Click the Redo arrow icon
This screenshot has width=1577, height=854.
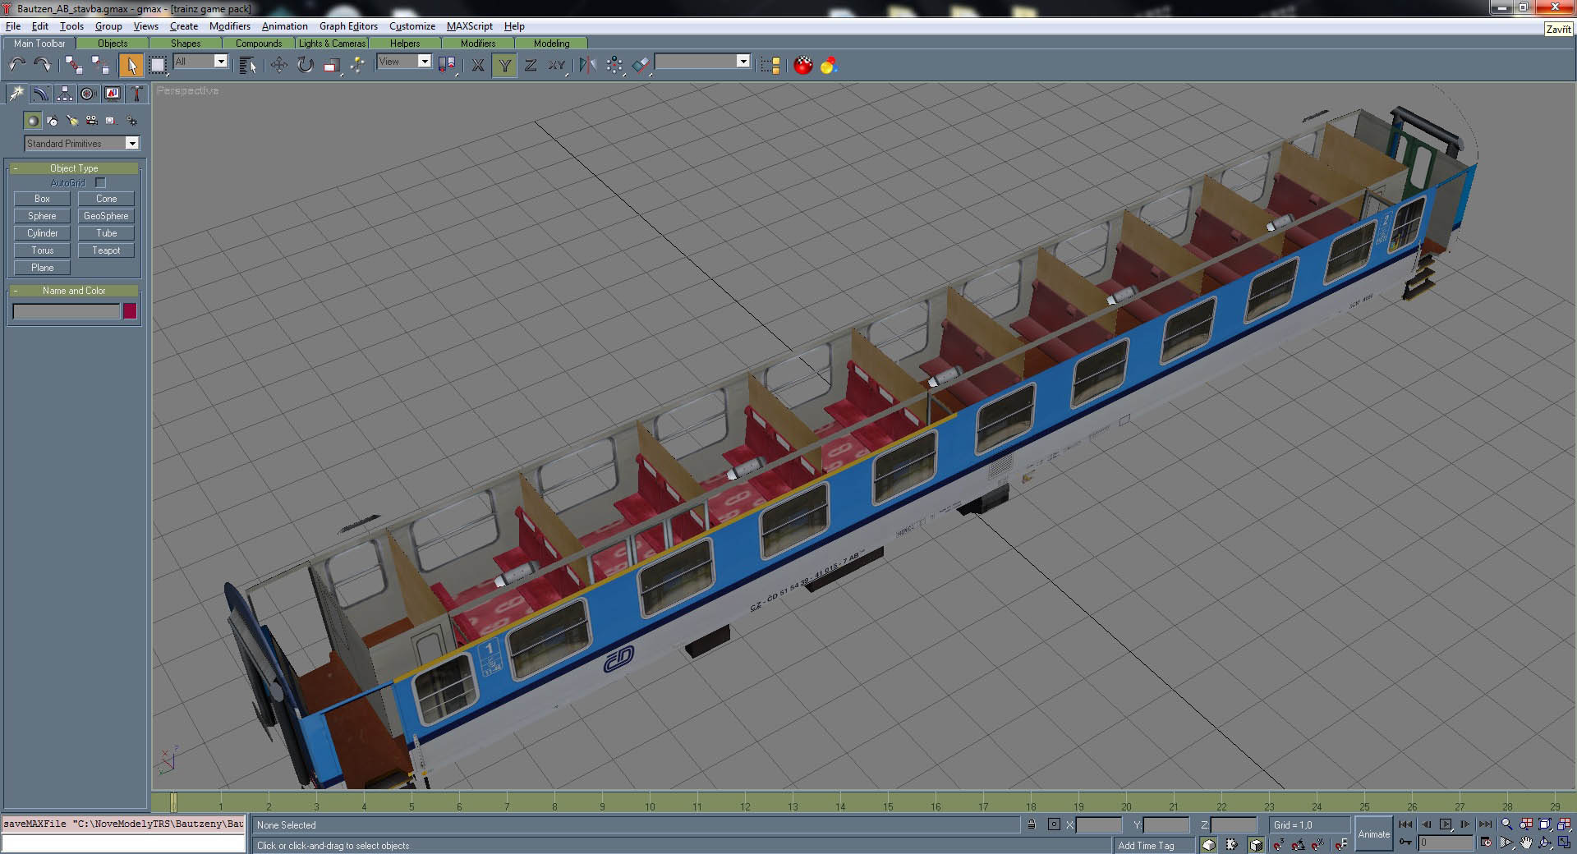(42, 65)
